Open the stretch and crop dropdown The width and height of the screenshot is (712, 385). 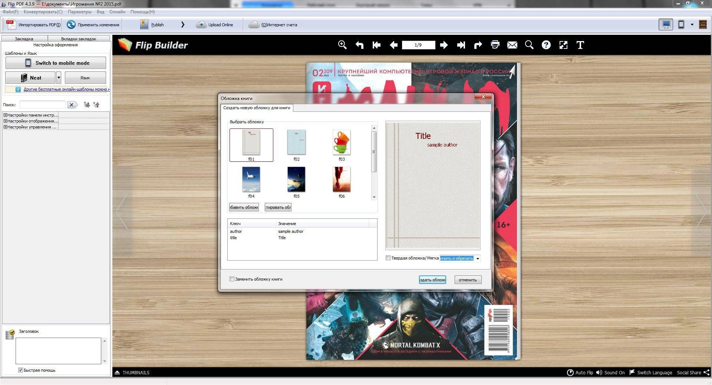(x=478, y=258)
